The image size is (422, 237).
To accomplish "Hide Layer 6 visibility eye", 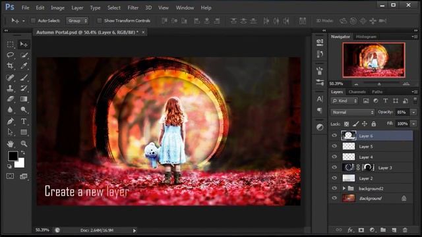I will pos(334,136).
